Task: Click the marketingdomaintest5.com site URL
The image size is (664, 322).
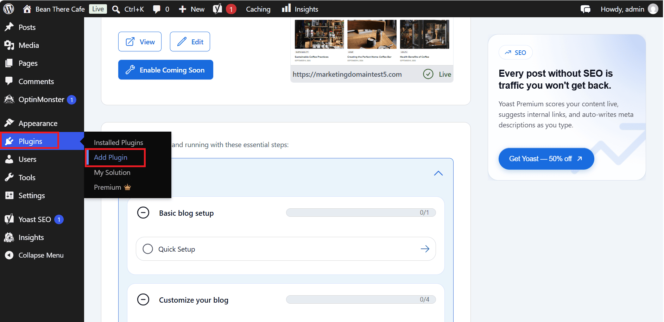Action: [x=347, y=74]
